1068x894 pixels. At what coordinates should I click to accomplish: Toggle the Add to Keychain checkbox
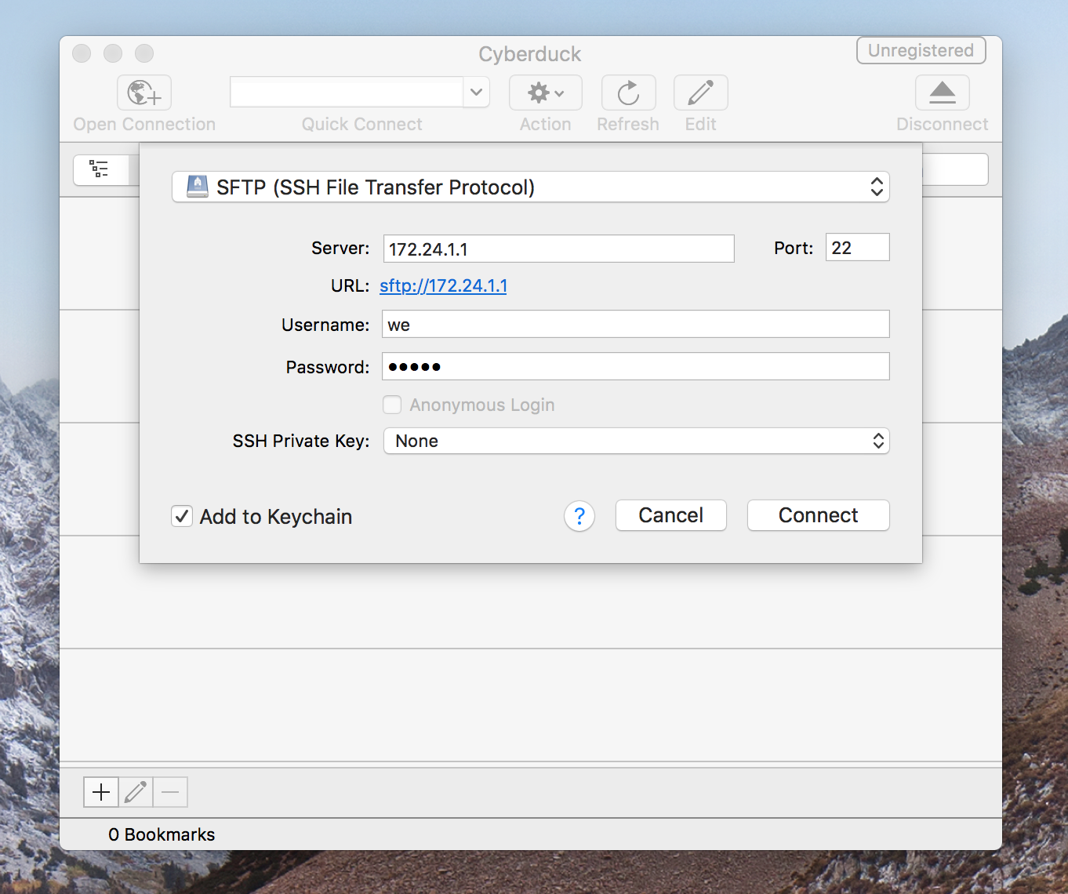[x=182, y=516]
